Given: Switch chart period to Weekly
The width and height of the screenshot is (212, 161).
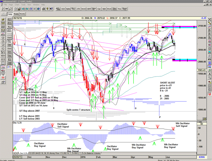Looking at the screenshot, I should pyautogui.click(x=16, y=14).
